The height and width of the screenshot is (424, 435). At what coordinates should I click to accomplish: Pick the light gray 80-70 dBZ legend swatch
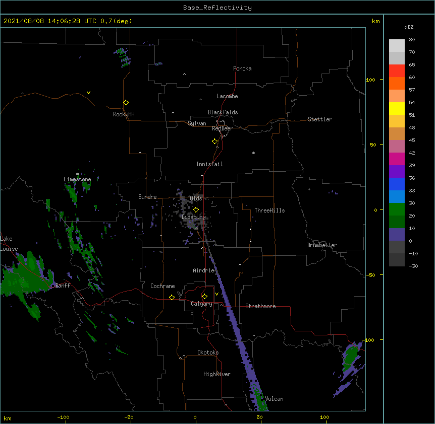(x=397, y=45)
